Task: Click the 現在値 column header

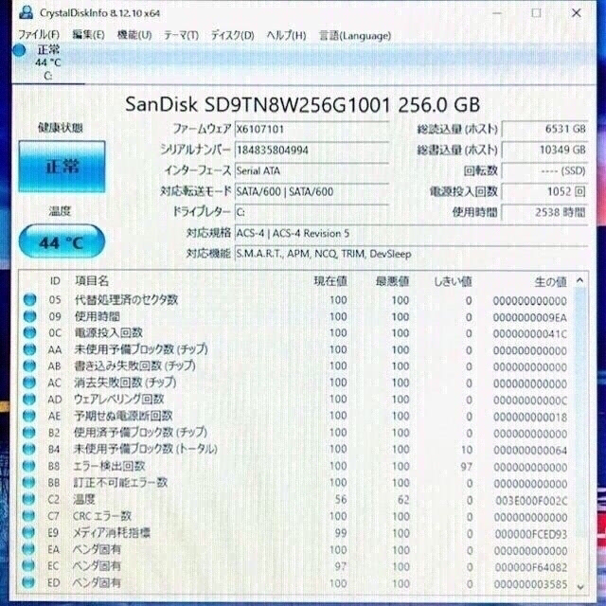Action: [x=330, y=281]
